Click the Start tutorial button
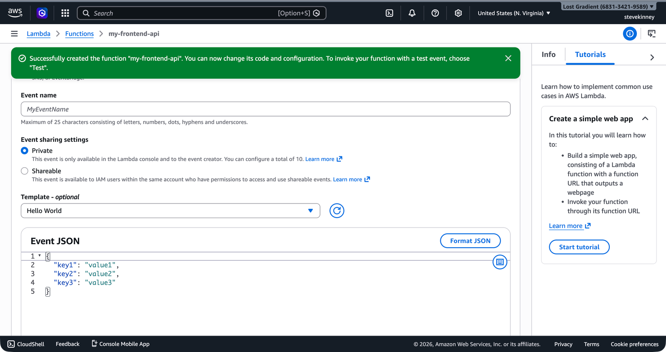The width and height of the screenshot is (666, 352). tap(579, 247)
